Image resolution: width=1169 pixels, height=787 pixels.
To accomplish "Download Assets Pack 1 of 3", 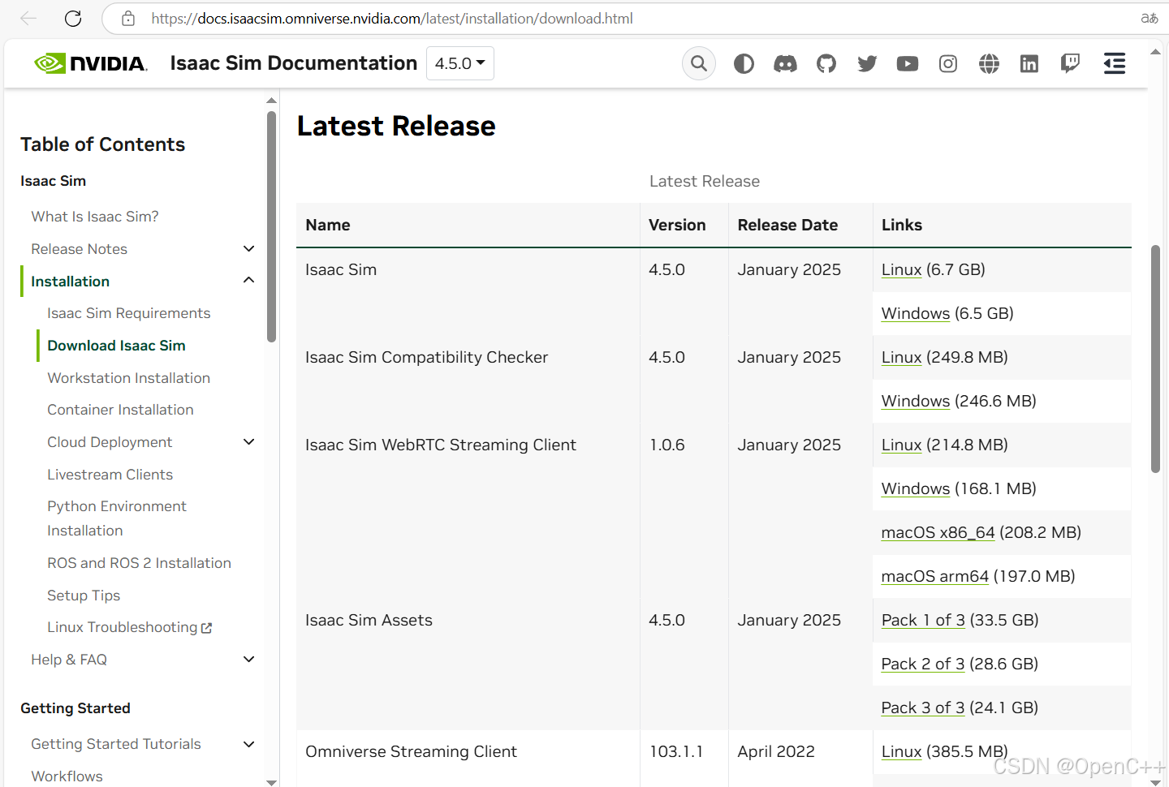I will coord(923,620).
